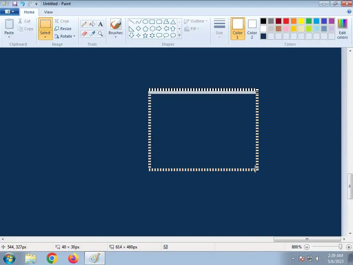Choose the Fill with color bucket tool
The height and width of the screenshot is (265, 353).
pos(92,24)
